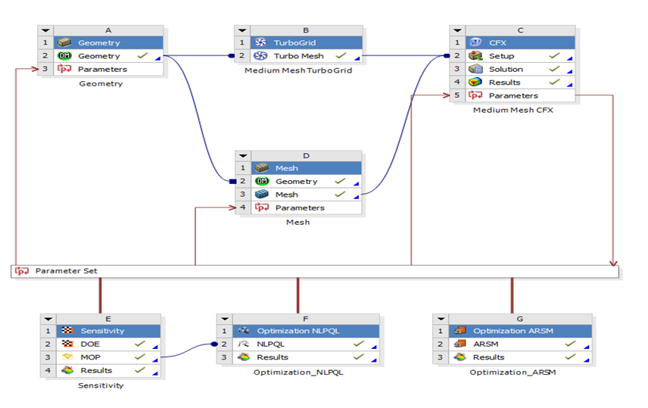648x408 pixels.
Task: Select the Mesh title cell in D
Action: click(x=307, y=168)
